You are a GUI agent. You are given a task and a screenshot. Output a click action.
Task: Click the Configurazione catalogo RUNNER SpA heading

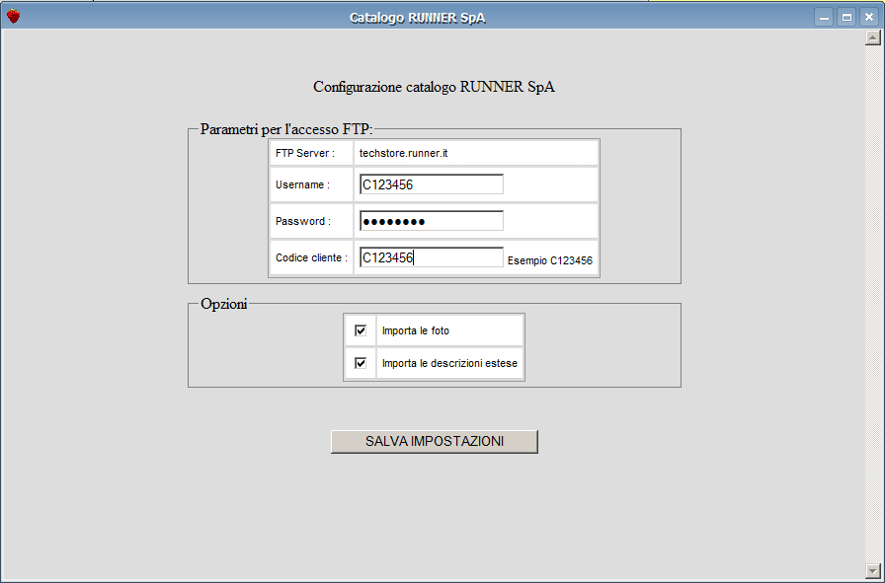coord(435,87)
